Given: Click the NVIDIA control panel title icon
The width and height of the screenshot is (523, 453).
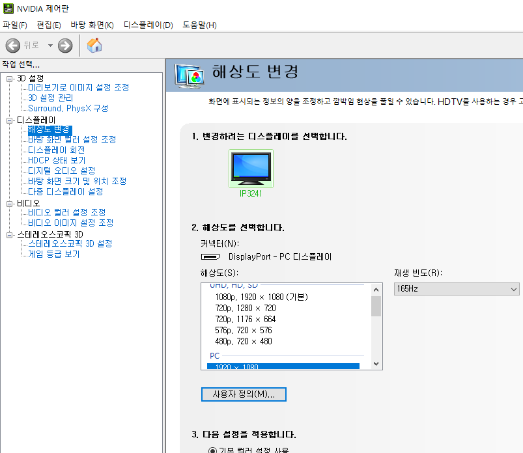Looking at the screenshot, I should pyautogui.click(x=8, y=8).
